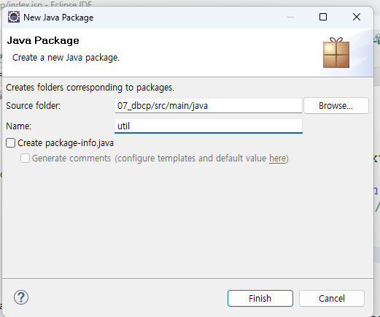Minimize the New Java Package dialog

290,17
